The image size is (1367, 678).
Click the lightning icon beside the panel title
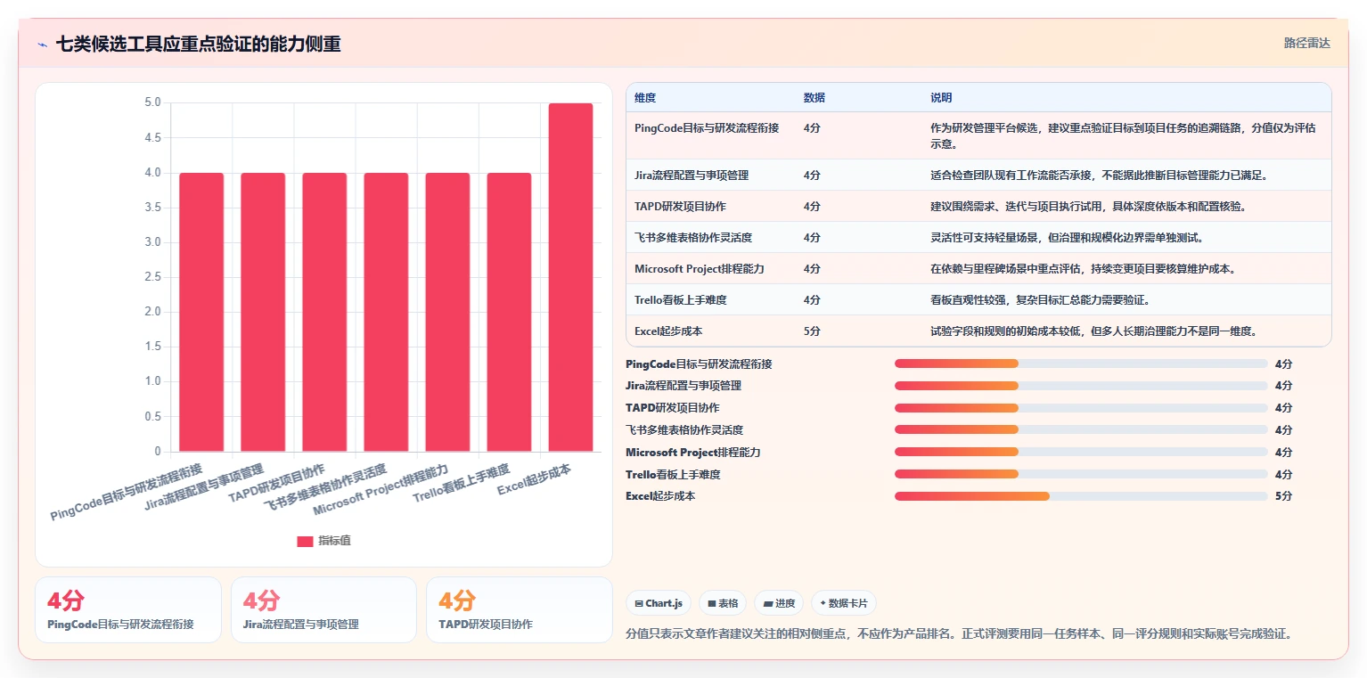[42, 45]
